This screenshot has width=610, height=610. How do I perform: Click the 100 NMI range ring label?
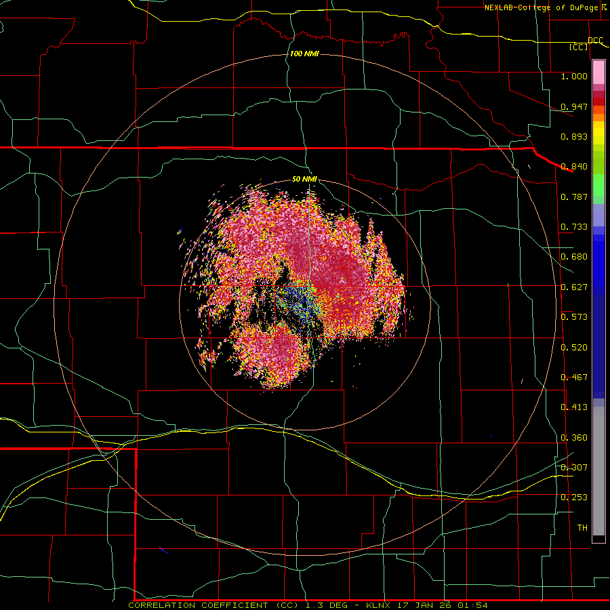(304, 54)
